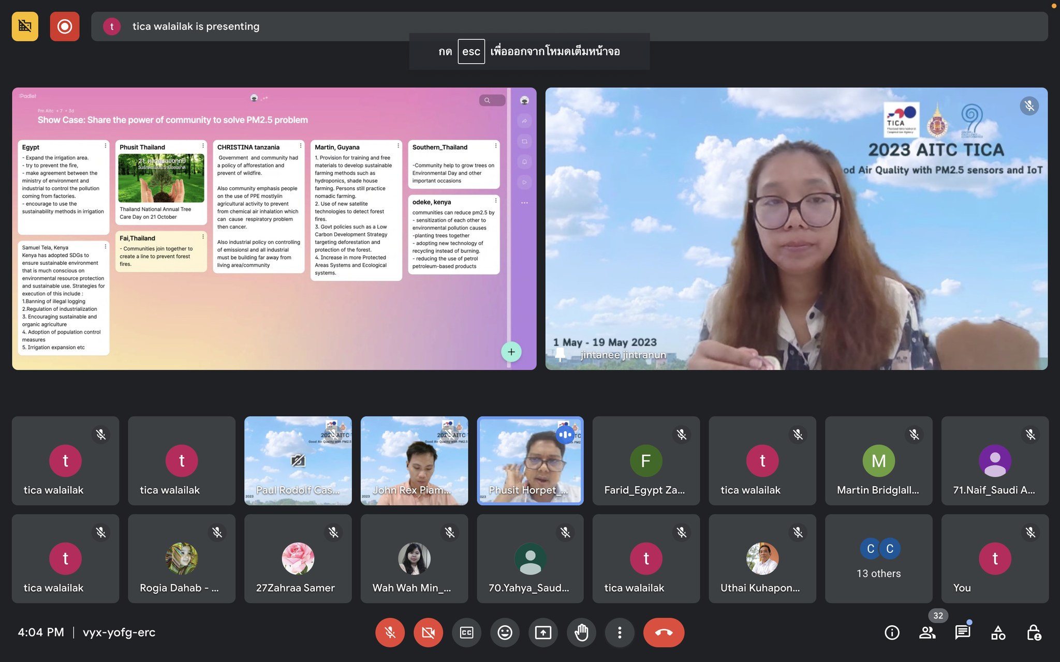Select the Phusit Horpet video tile

530,460
